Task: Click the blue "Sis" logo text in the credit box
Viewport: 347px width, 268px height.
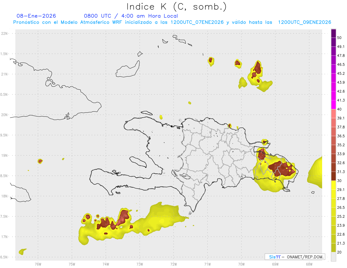Action: [272, 257]
